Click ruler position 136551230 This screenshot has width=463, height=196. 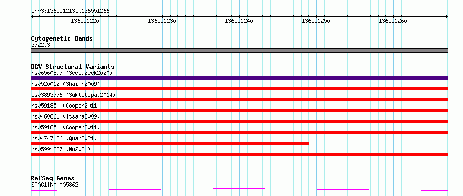162,21
